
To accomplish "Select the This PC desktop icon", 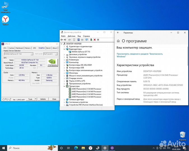I will [x=5, y=7].
